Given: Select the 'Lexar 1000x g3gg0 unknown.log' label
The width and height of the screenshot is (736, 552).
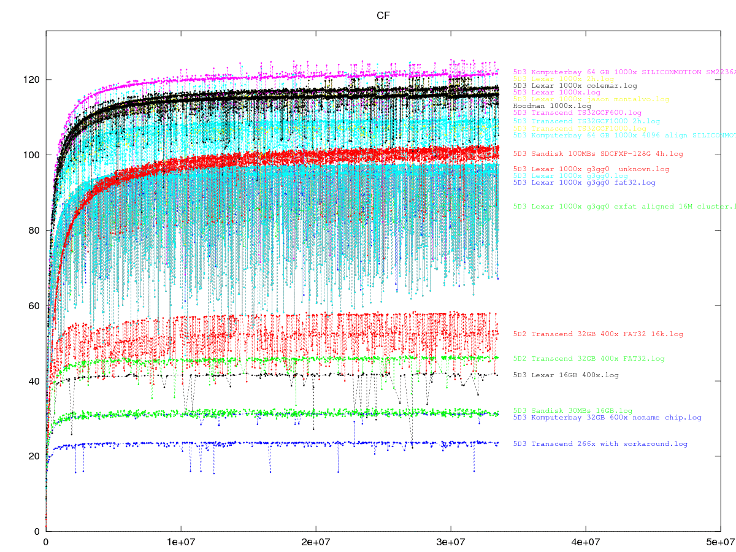Looking at the screenshot, I should point(591,169).
